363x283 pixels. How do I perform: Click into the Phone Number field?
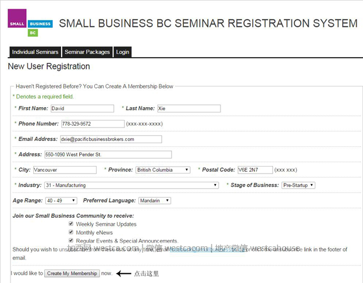click(93, 124)
